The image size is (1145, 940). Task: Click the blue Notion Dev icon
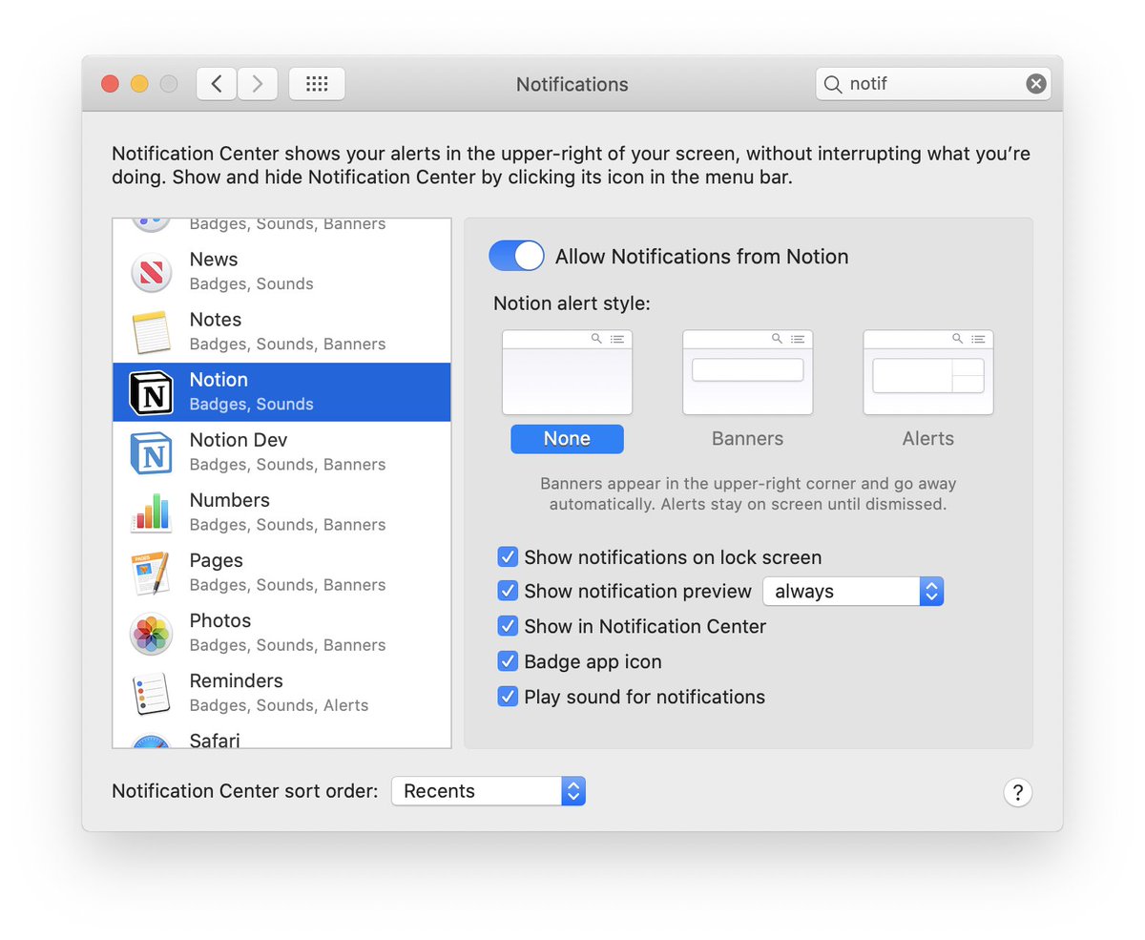click(151, 452)
